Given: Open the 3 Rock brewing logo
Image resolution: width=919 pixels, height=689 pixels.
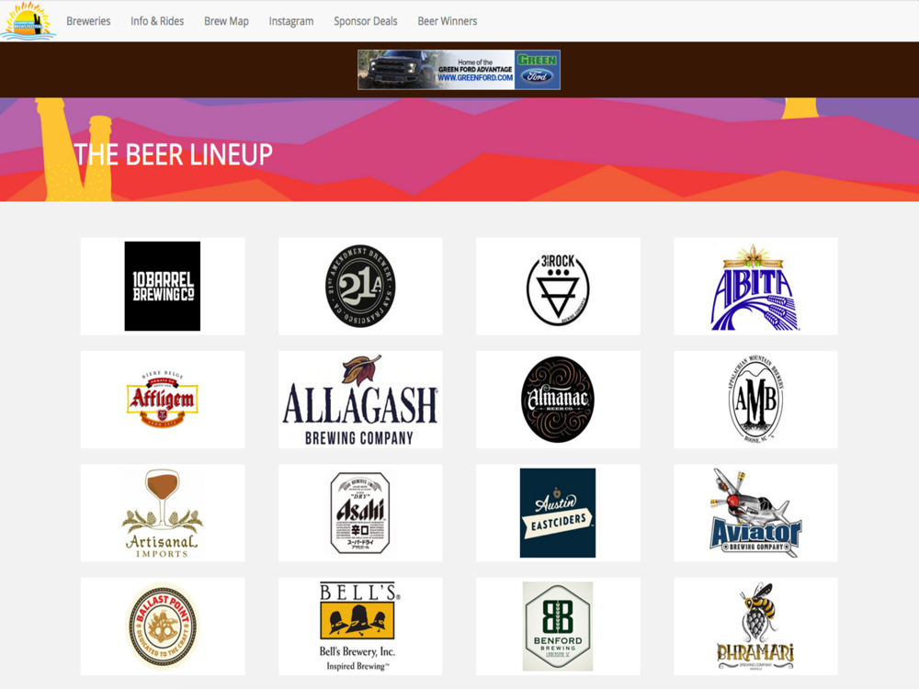Looking at the screenshot, I should (558, 287).
